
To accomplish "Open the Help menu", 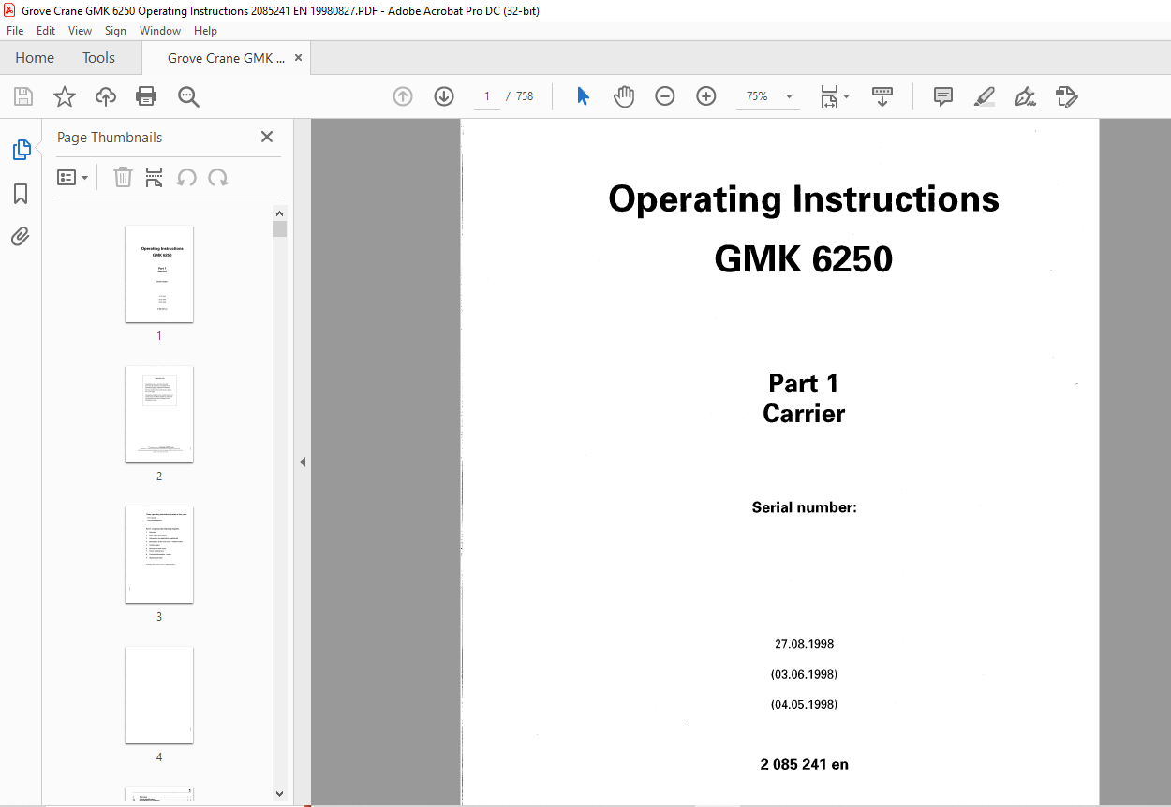I will [205, 31].
